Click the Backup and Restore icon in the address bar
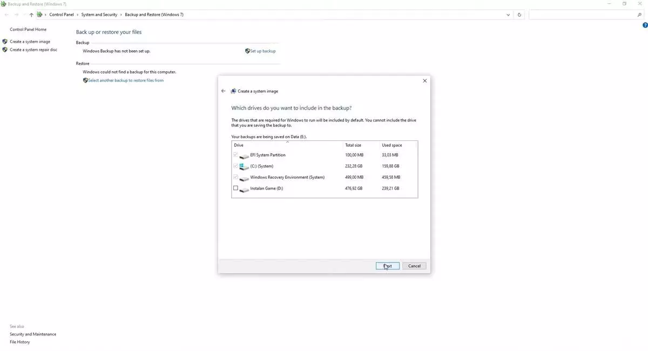Viewport: 648px width, 351px height. tap(39, 15)
